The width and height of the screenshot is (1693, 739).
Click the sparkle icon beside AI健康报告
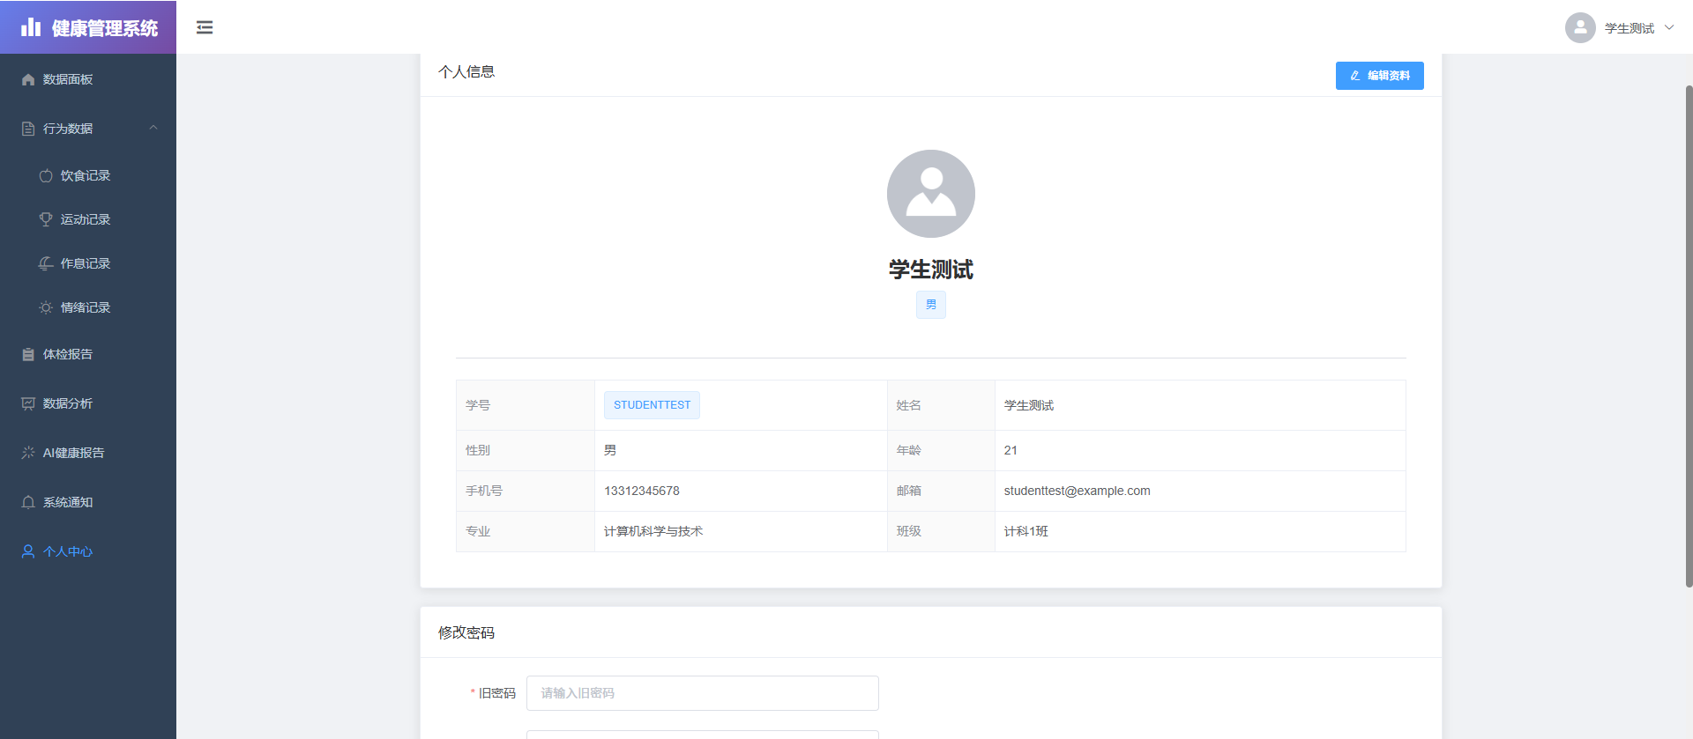(x=28, y=453)
